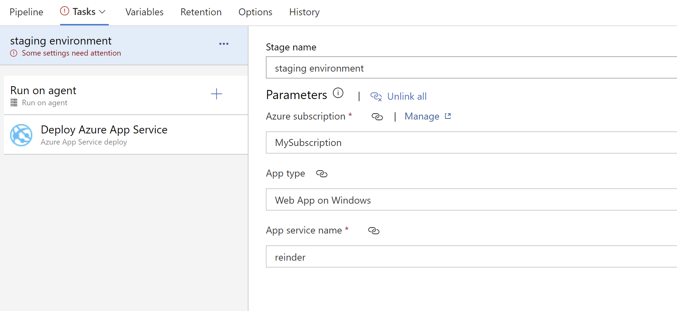Open the Variables tab
The image size is (677, 311).
pyautogui.click(x=144, y=12)
